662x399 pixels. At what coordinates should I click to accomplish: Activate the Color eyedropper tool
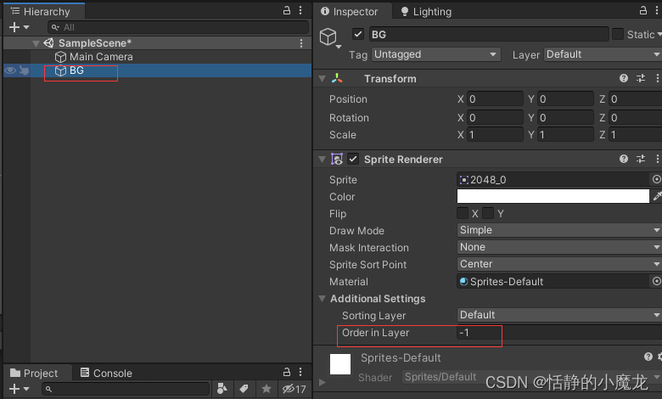[x=657, y=196]
